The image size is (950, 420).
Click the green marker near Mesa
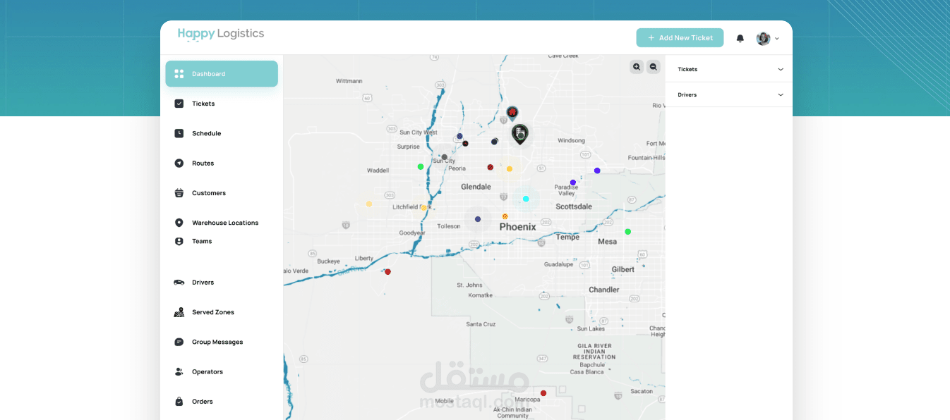coord(627,232)
